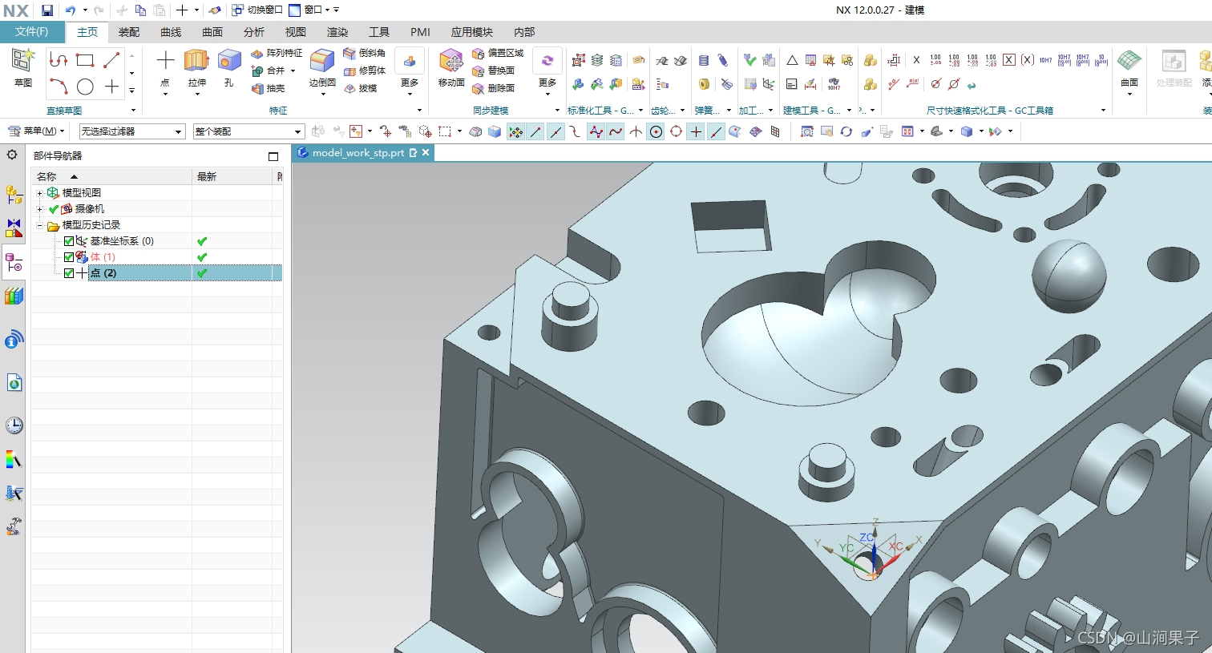Select the line sketch tool
The width and height of the screenshot is (1212, 653).
click(111, 60)
